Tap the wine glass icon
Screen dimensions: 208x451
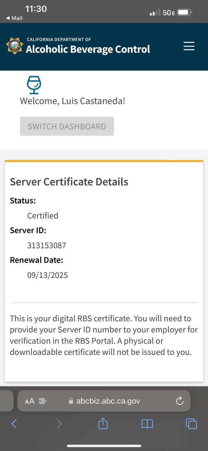tap(34, 85)
